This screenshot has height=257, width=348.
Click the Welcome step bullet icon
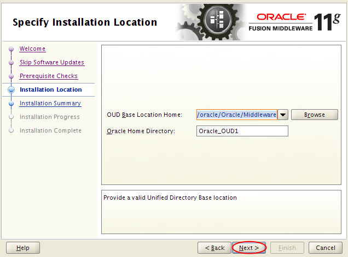click(x=11, y=49)
